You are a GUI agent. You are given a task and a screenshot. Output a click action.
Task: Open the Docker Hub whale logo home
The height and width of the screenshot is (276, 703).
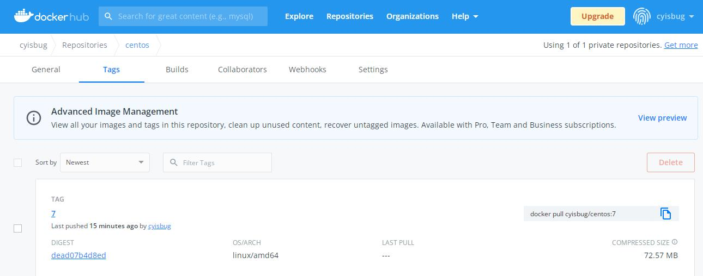pos(51,16)
